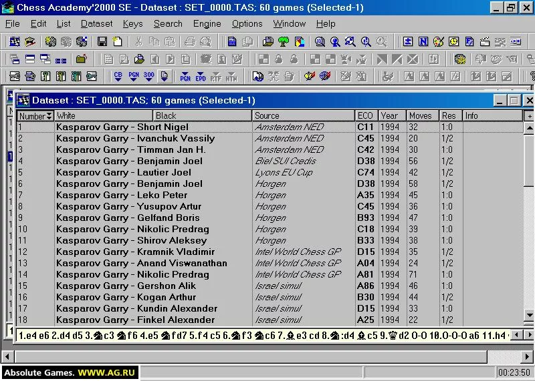Click the plus button beside Info column
Screen dimensions: 535x381
point(529,116)
